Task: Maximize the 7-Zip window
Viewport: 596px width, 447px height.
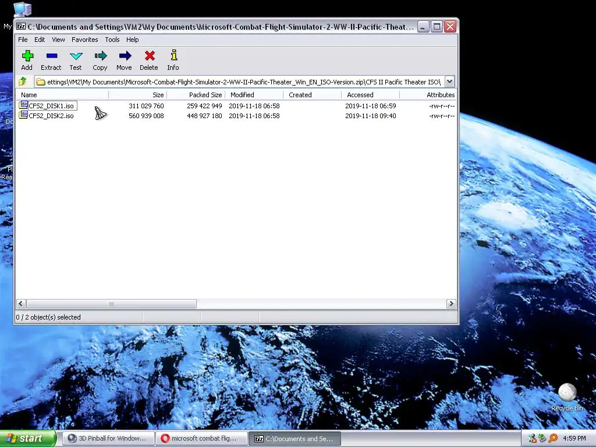Action: click(x=437, y=27)
